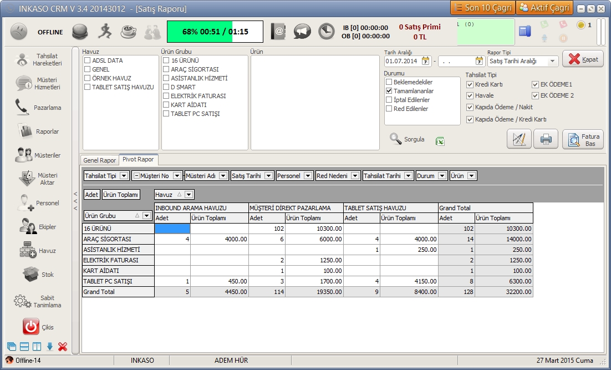611x370 pixels.
Task: Click the cascade windows icon
Action: (x=12, y=346)
